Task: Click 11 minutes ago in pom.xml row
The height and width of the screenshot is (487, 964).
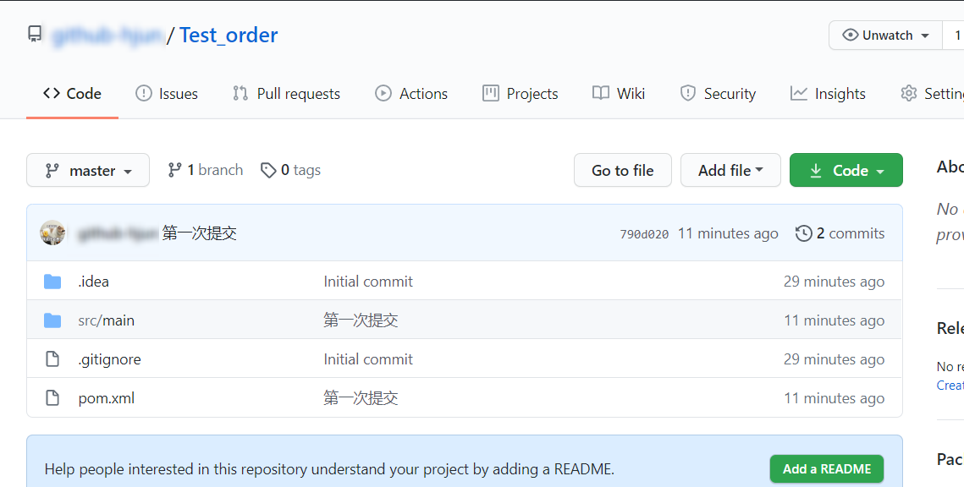Action: point(835,398)
